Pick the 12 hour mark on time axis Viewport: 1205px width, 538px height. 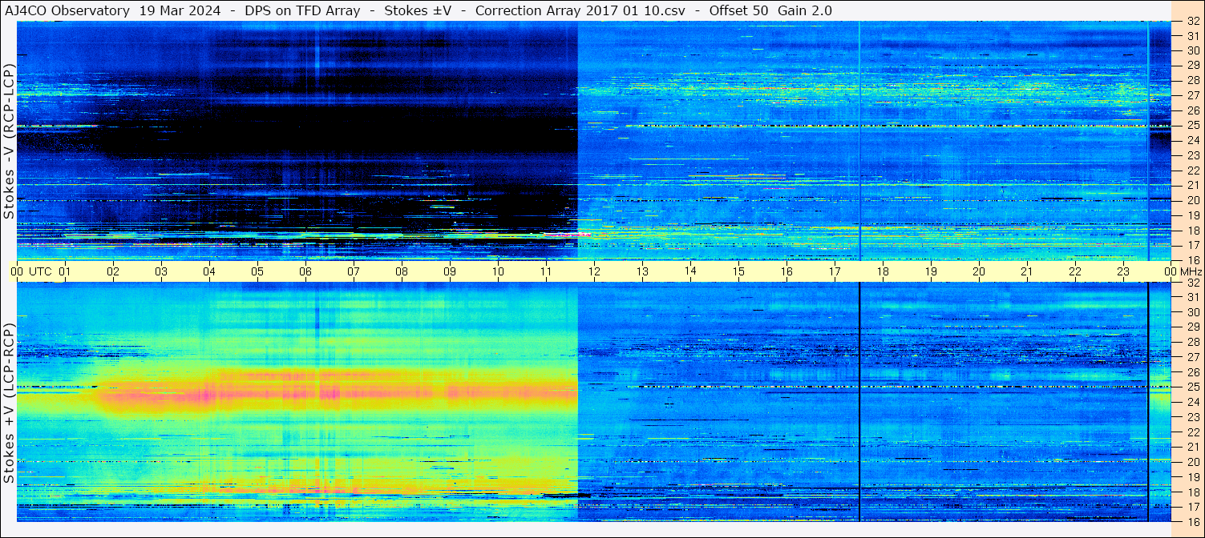coord(594,271)
